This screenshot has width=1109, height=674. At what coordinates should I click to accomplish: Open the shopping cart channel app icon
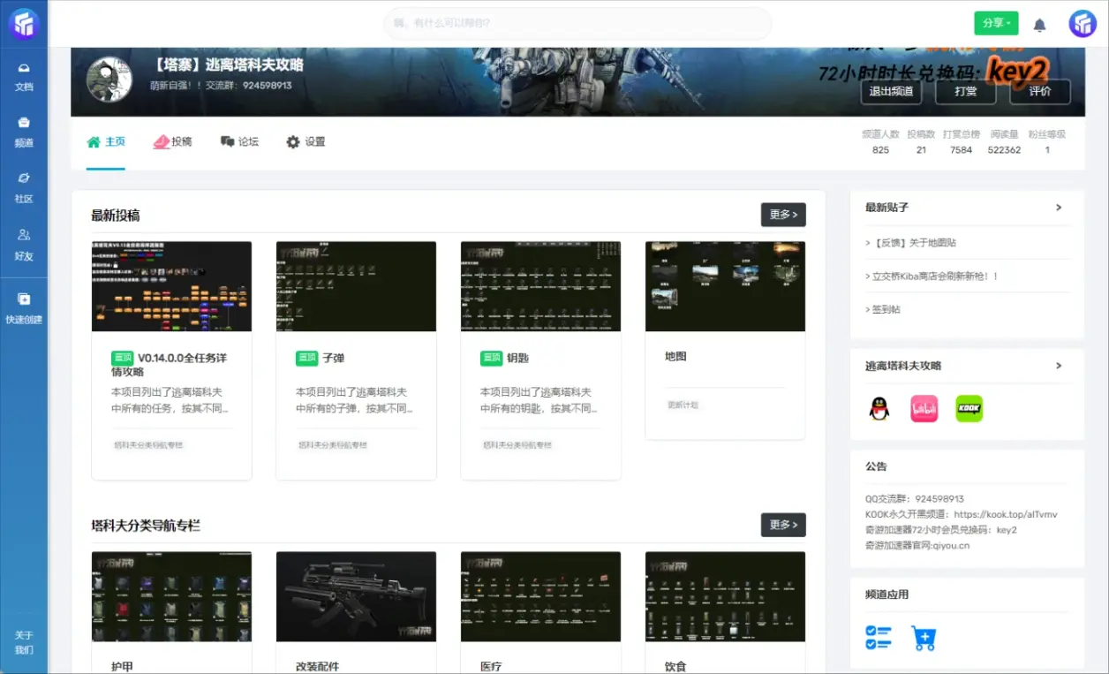924,639
